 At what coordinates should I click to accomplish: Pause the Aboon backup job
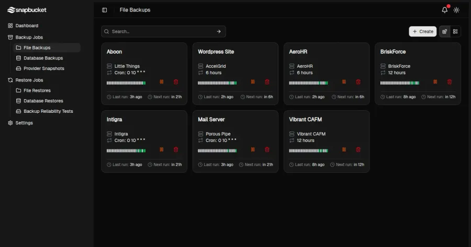pyautogui.click(x=162, y=82)
